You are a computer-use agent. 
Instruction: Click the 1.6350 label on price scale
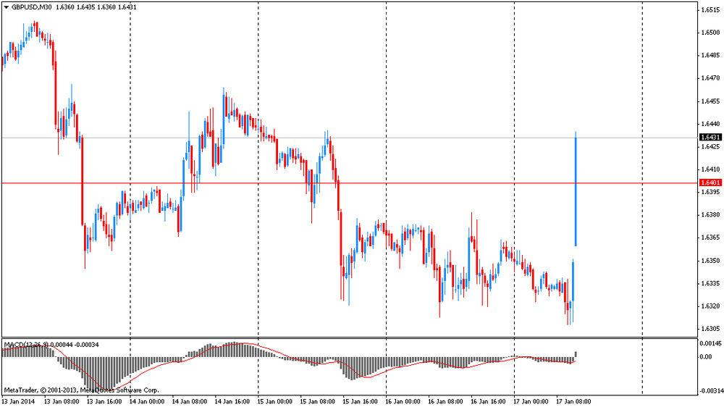tap(710, 260)
